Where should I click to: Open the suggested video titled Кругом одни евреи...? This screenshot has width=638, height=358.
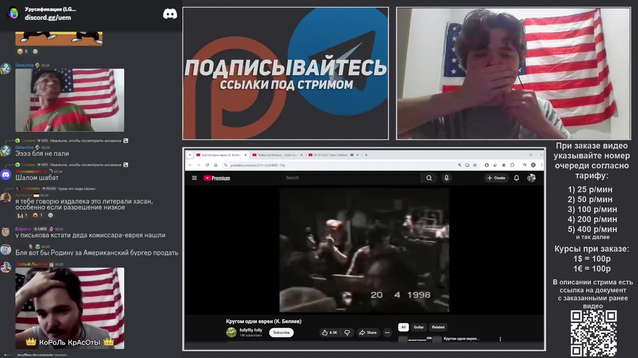click(x=461, y=339)
